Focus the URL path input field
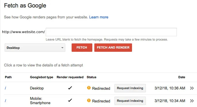This screenshot has width=197, height=107. point(111,32)
